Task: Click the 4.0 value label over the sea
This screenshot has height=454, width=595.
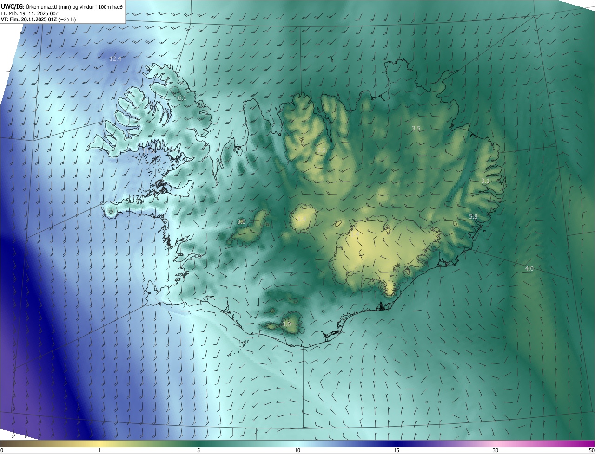Action: click(x=529, y=268)
